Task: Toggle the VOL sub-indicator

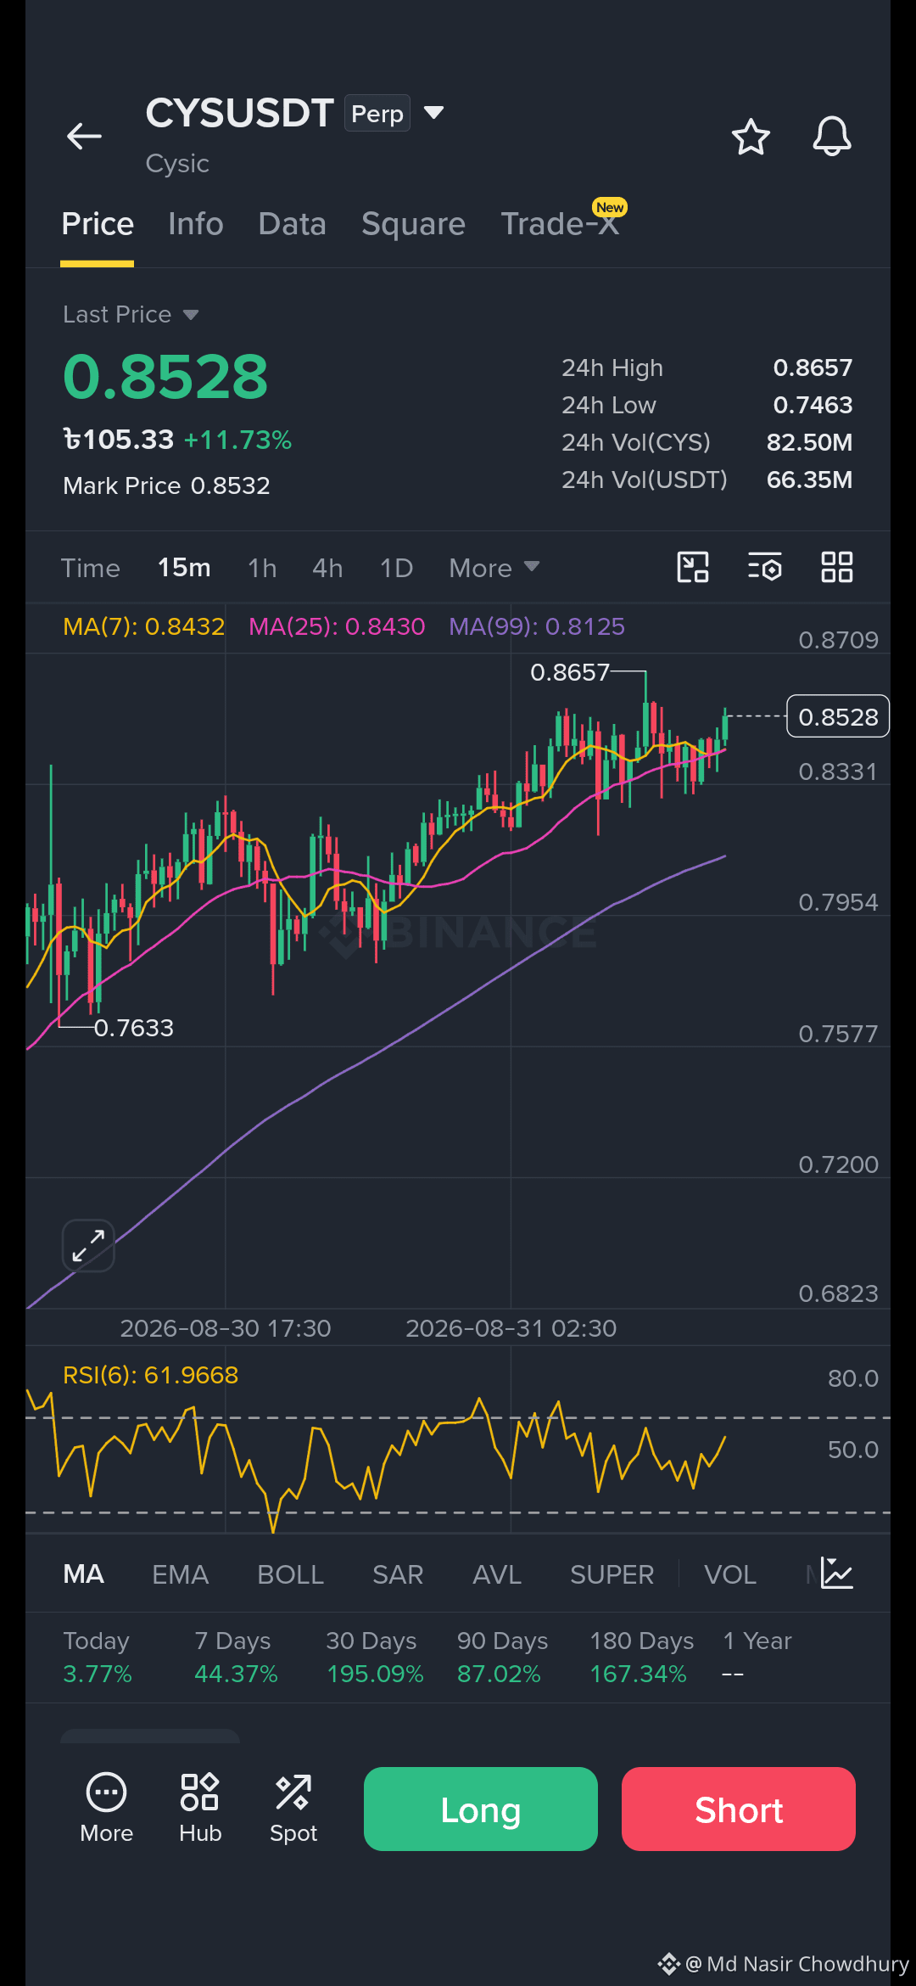Action: (x=730, y=1574)
